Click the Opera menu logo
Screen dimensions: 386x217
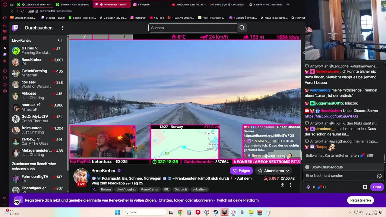click(x=5, y=5)
